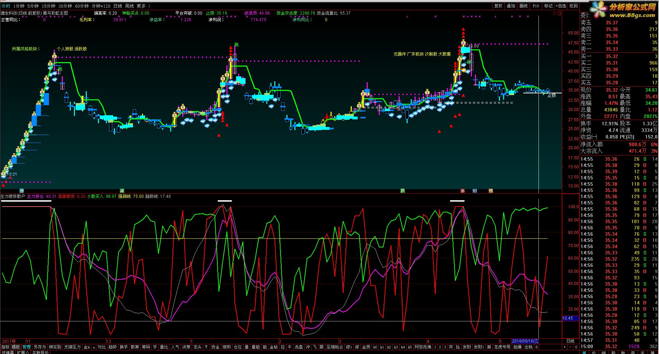Click the 财 marker on the chart bottom

point(475,191)
